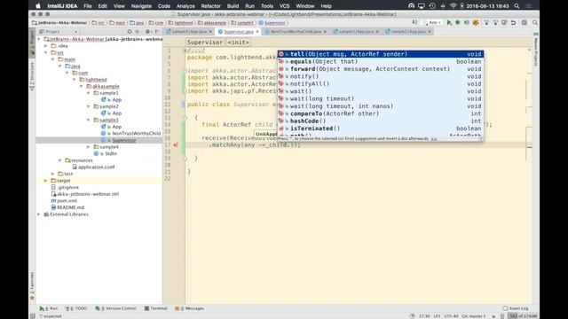Click the Undo revert arrow toolbar icon
This screenshot has width=568, height=319.
(x=513, y=22)
